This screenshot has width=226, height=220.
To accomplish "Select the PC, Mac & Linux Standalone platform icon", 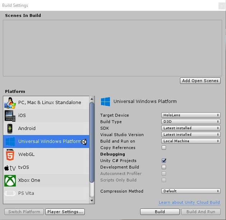I will click(10, 103).
